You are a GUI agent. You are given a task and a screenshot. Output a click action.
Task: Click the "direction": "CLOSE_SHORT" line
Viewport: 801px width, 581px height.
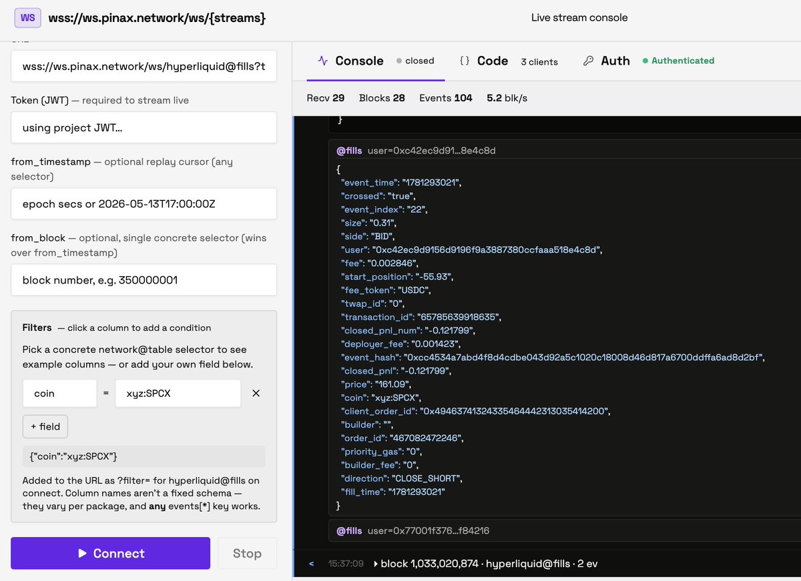(x=402, y=478)
